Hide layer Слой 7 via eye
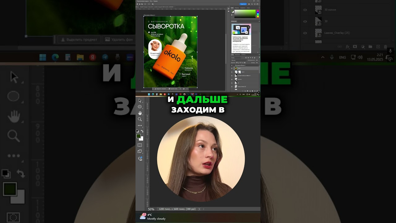The height and width of the screenshot is (223, 396). click(232, 68)
